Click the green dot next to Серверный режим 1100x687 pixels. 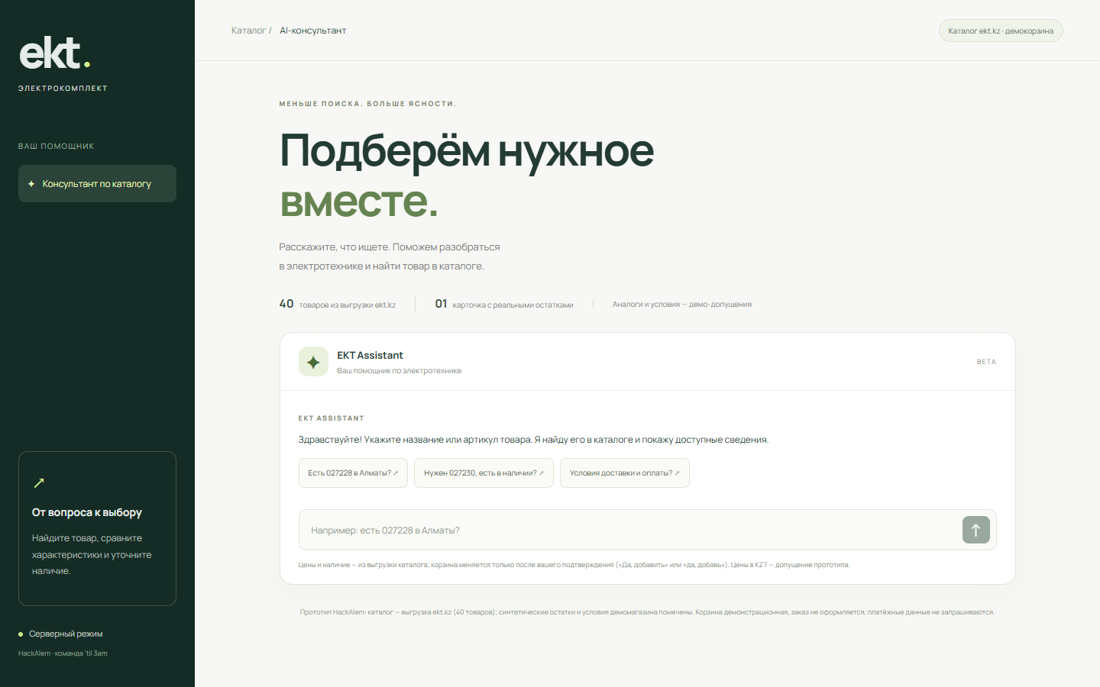(21, 634)
